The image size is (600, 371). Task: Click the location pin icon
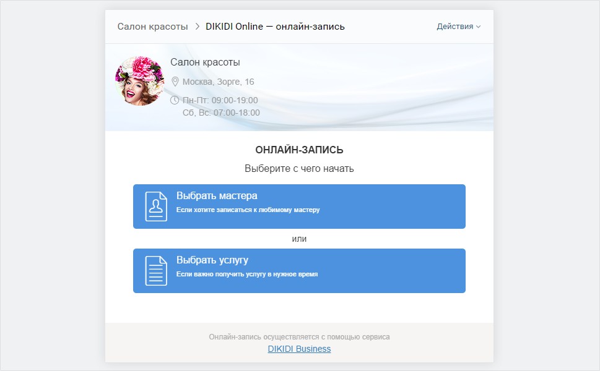coord(175,82)
